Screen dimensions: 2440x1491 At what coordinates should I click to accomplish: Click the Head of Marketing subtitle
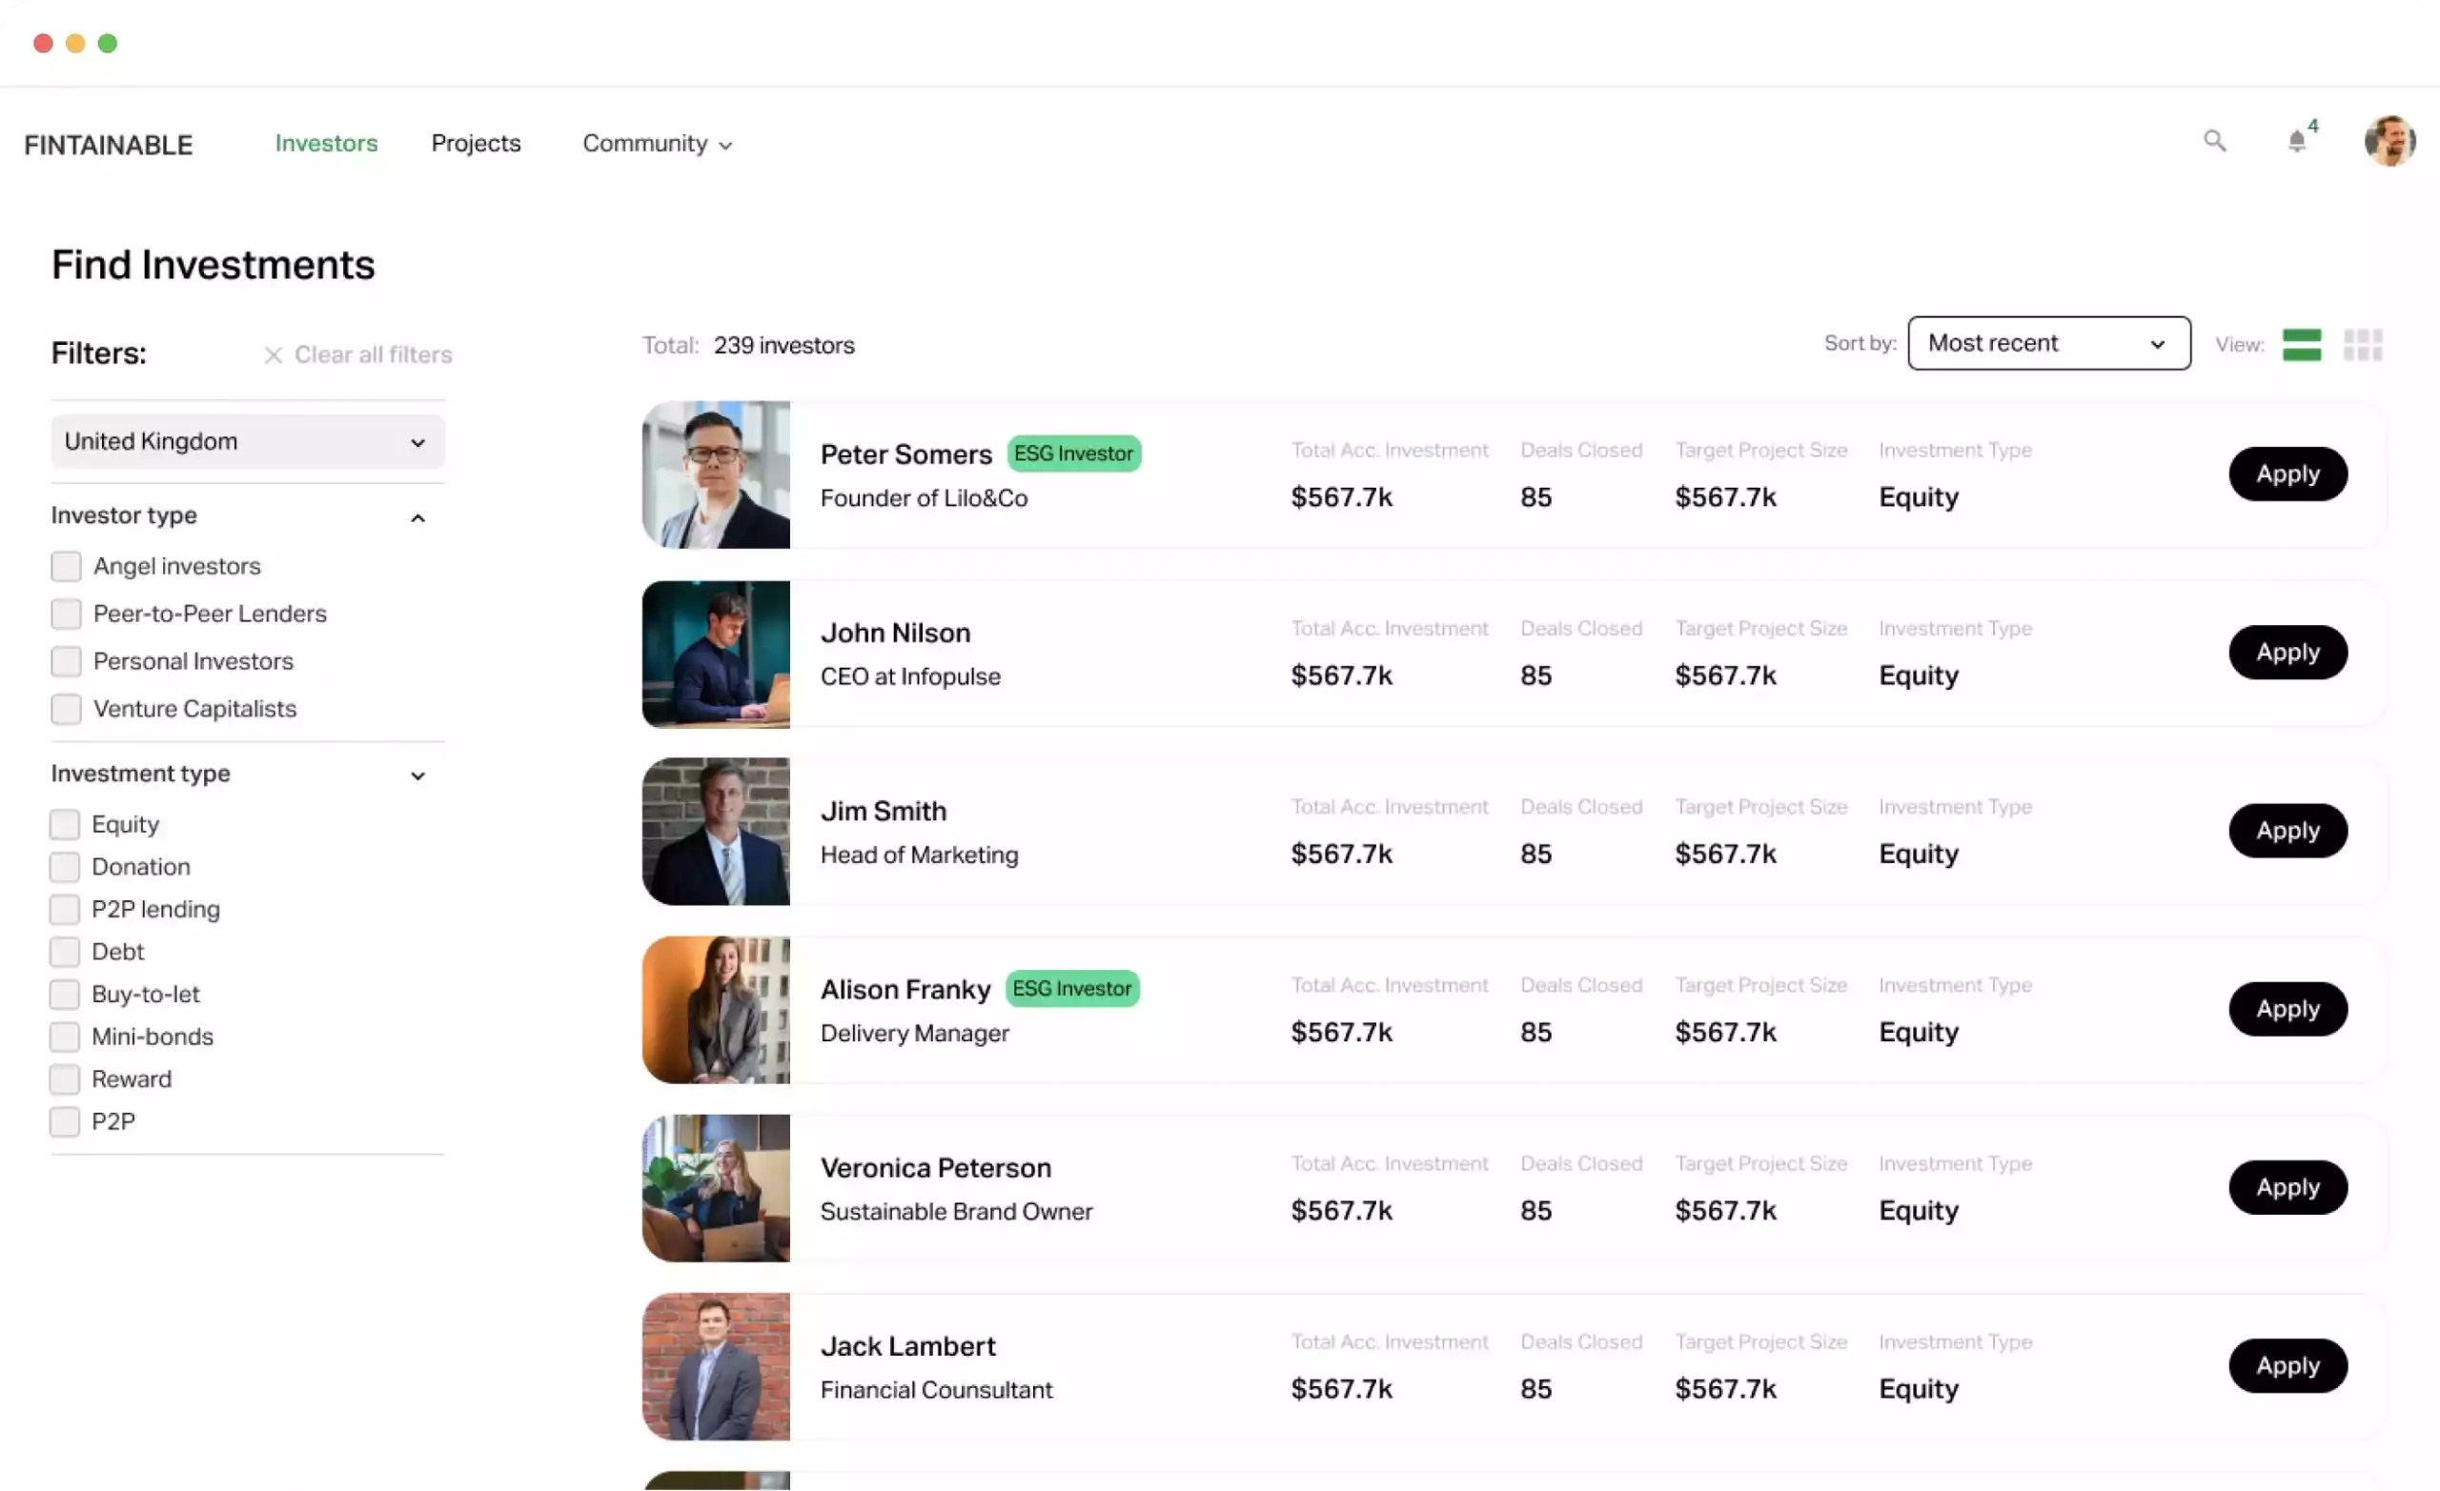point(919,855)
